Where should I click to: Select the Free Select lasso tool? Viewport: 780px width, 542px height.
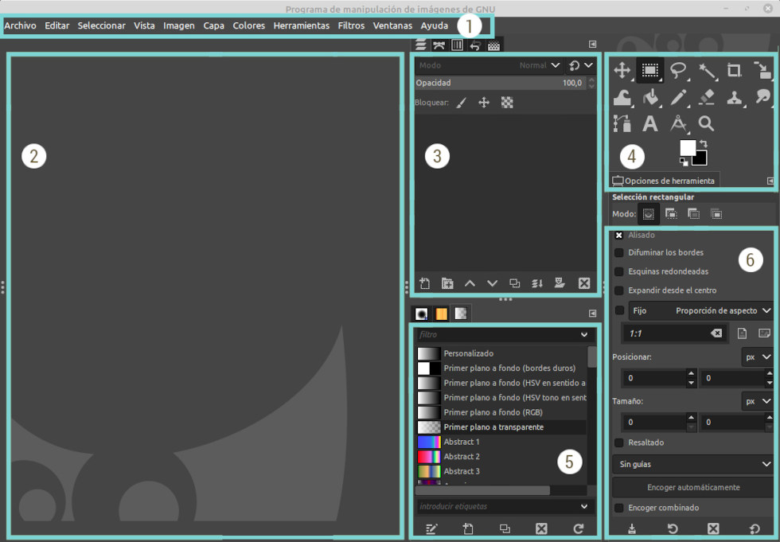pyautogui.click(x=678, y=71)
